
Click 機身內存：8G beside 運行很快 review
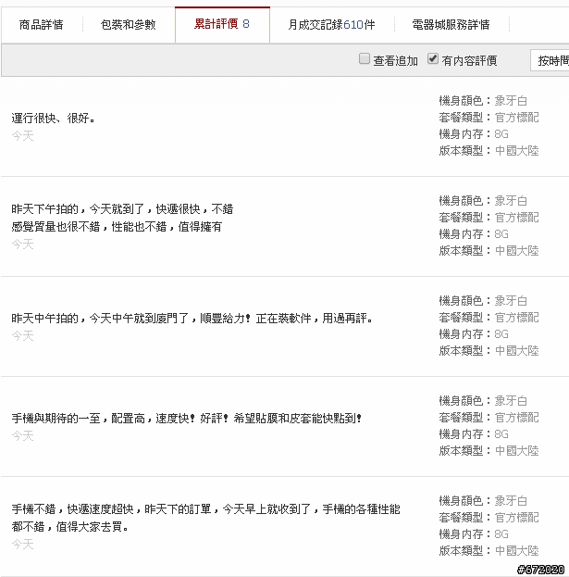click(474, 134)
